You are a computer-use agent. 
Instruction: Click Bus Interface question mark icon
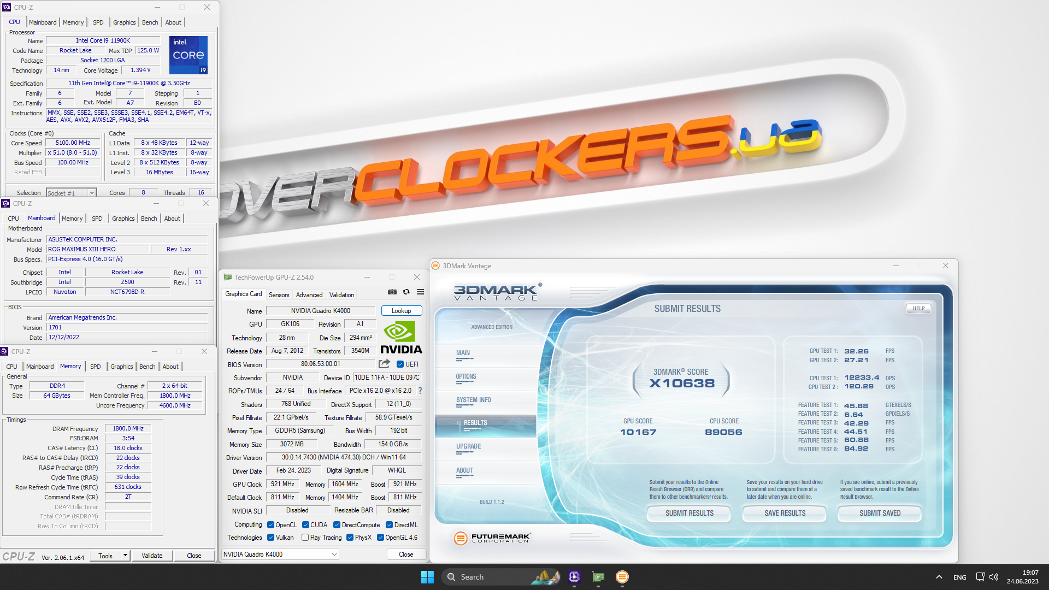(x=420, y=391)
